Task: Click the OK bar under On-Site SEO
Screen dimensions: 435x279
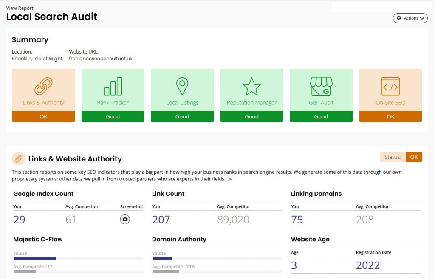Action: click(x=391, y=116)
